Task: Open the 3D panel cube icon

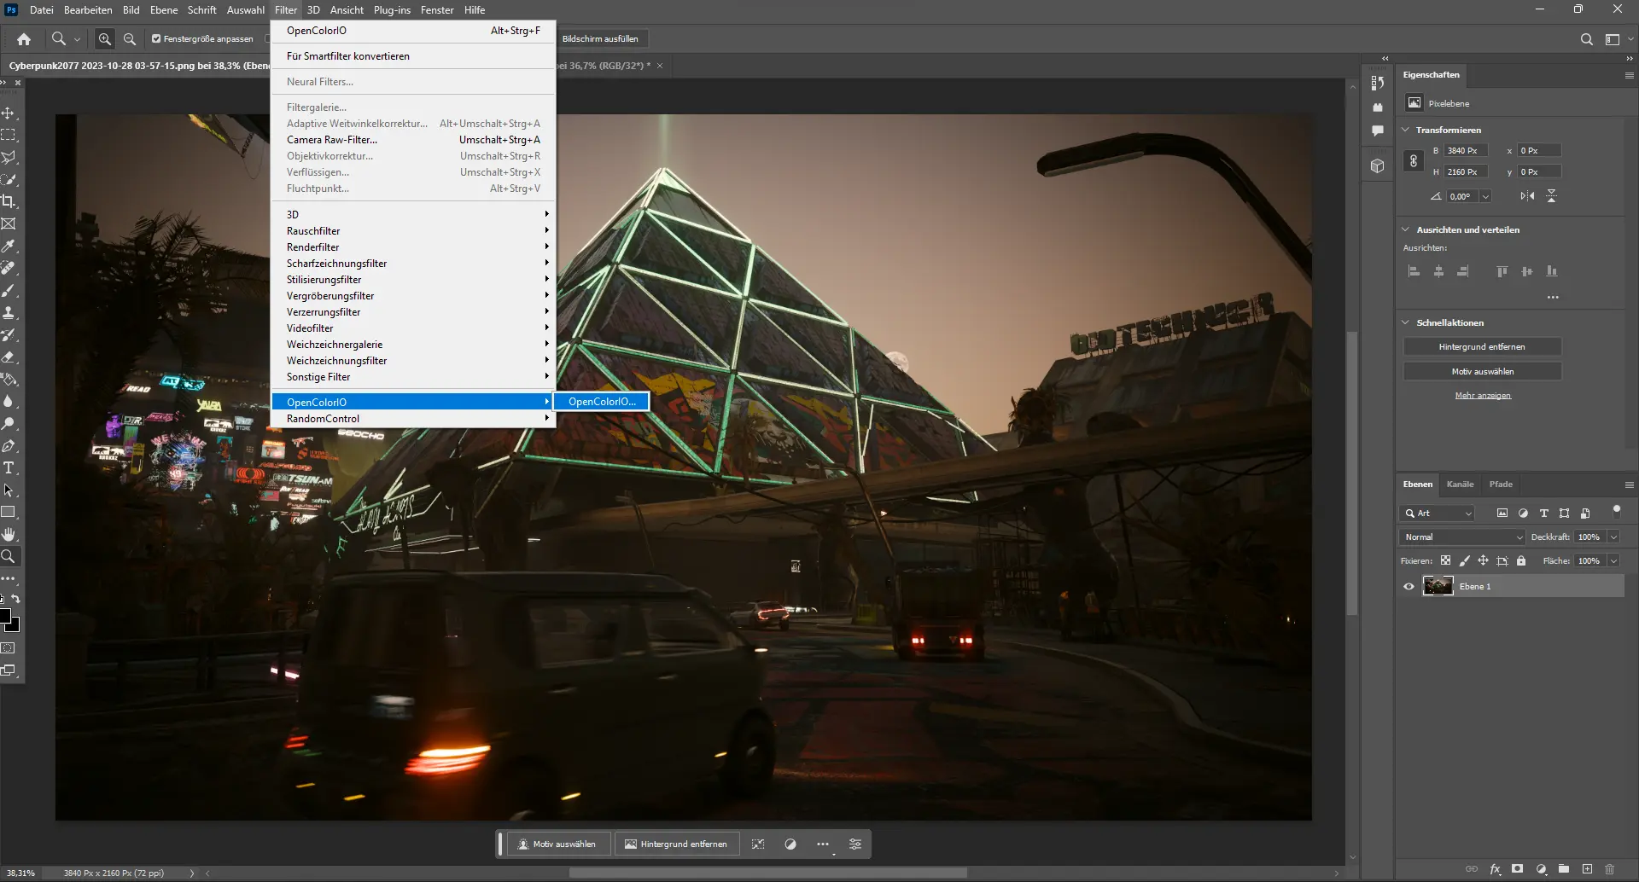Action: tap(1377, 165)
